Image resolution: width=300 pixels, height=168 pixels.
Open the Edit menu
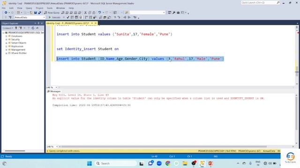(11, 8)
